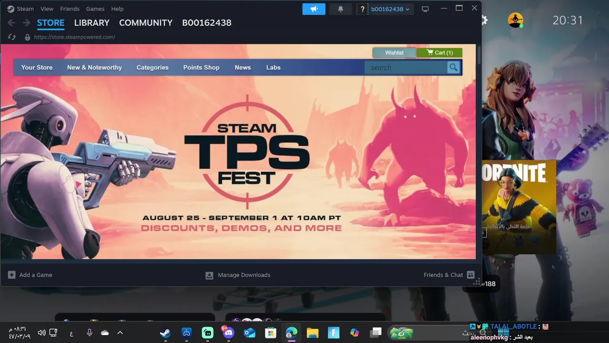
Task: Show hidden system tray icons
Action: 120,333
